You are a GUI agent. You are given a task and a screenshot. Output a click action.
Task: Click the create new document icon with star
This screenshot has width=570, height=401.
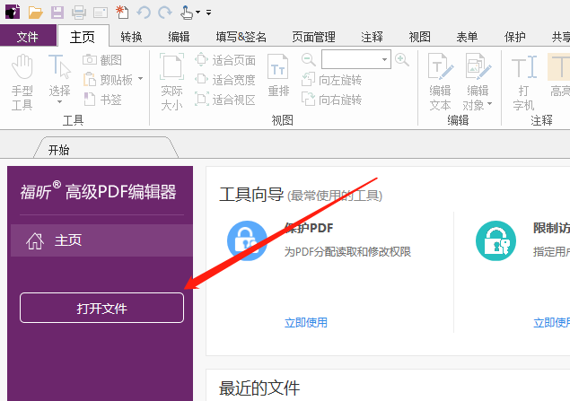coord(122,12)
